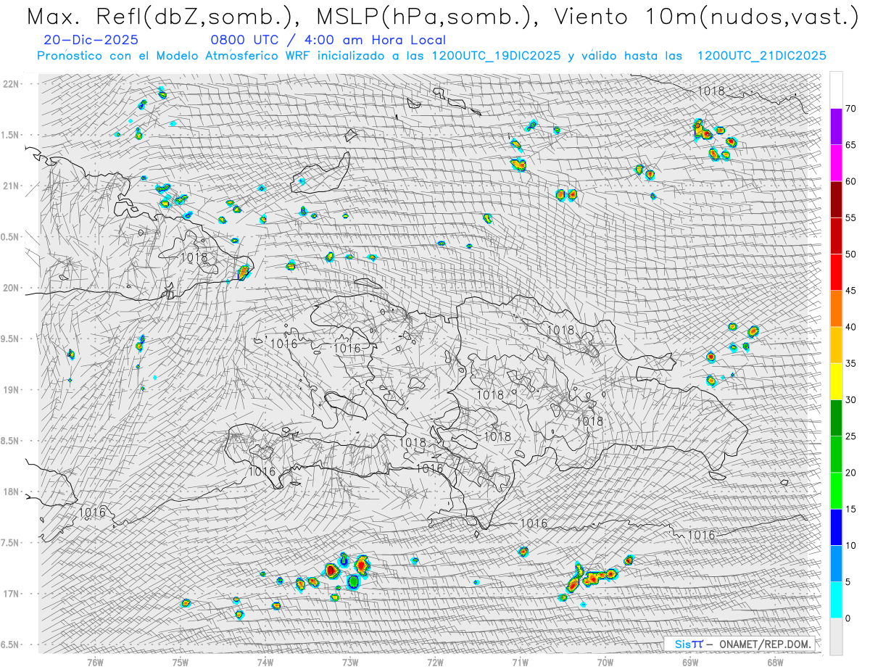Click the colorbar value "20"

851,473
